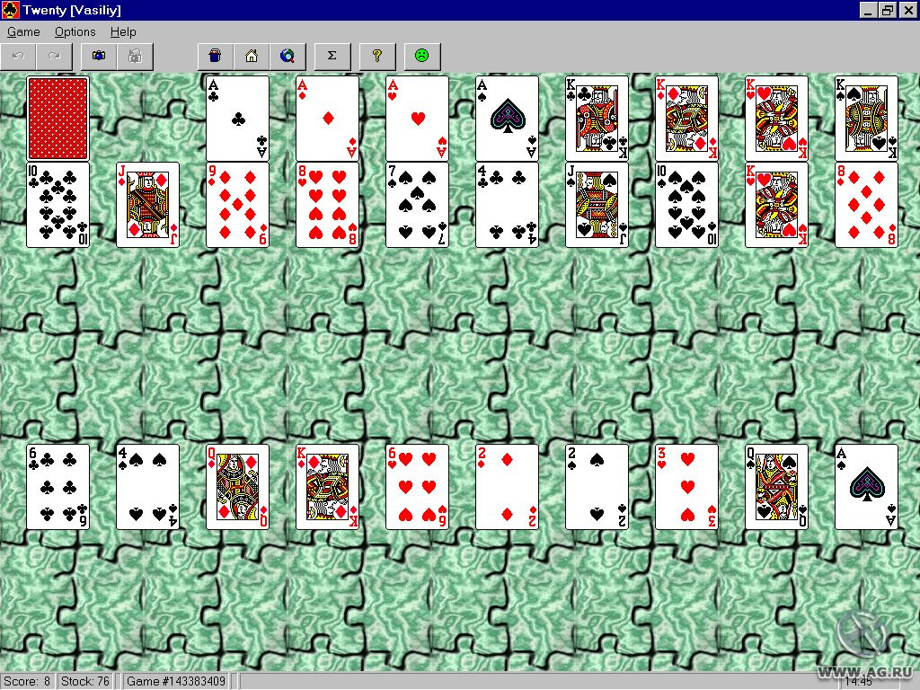Click the Twenty app icon in title bar
Screen dimensions: 920x690
(x=10, y=10)
